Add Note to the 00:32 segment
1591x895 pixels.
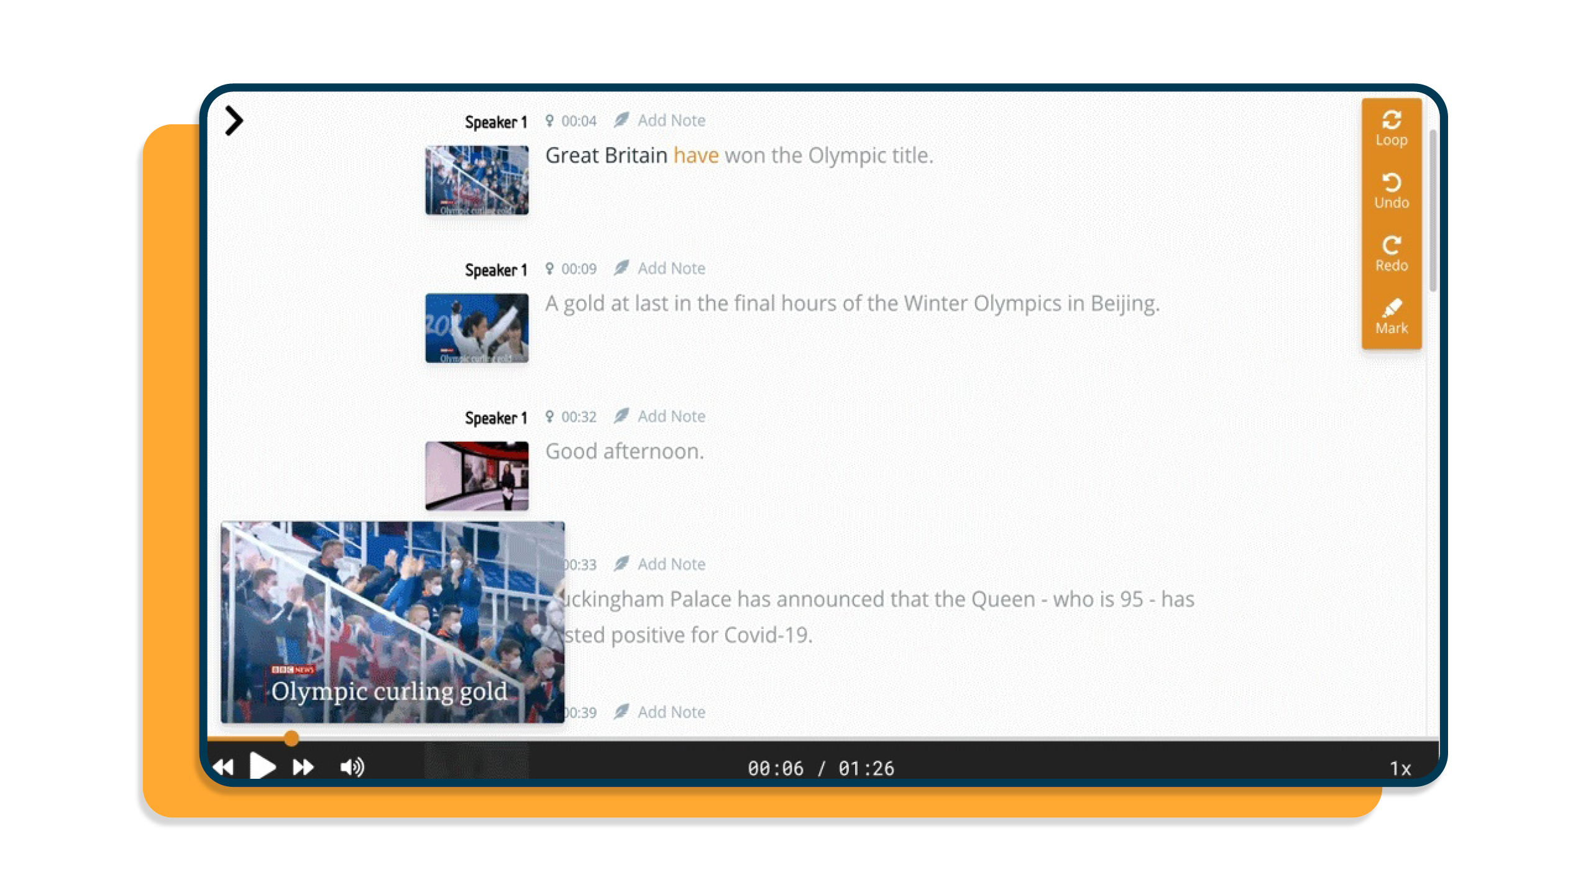click(671, 416)
